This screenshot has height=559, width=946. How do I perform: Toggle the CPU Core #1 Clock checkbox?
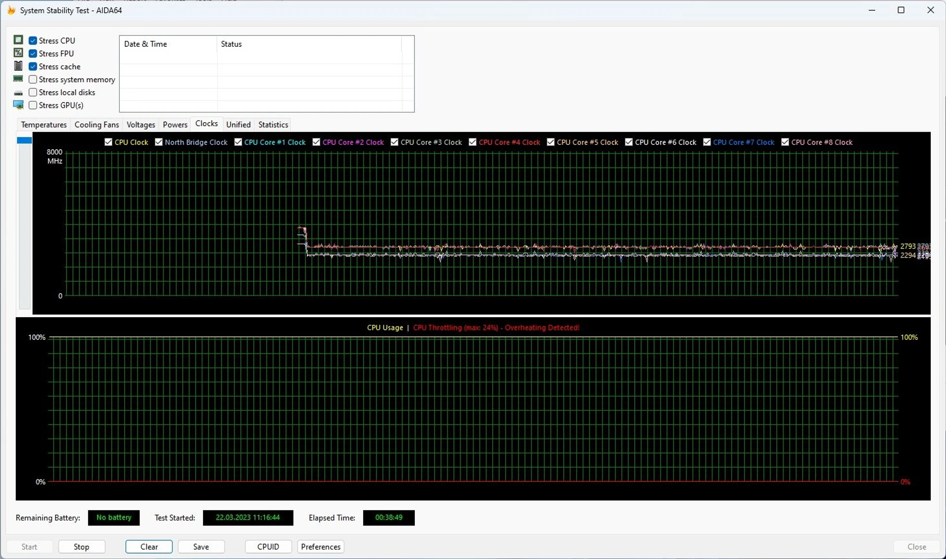coord(238,142)
